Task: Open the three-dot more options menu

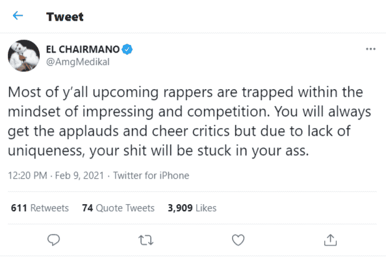Action: [x=370, y=49]
